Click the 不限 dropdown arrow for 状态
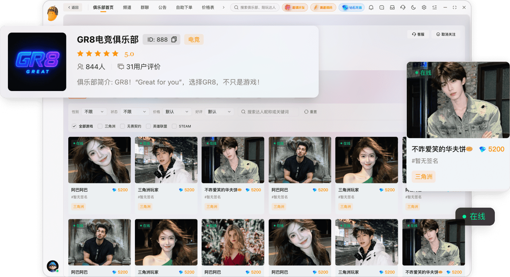Screen dimensions: 510x277 click(x=144, y=112)
